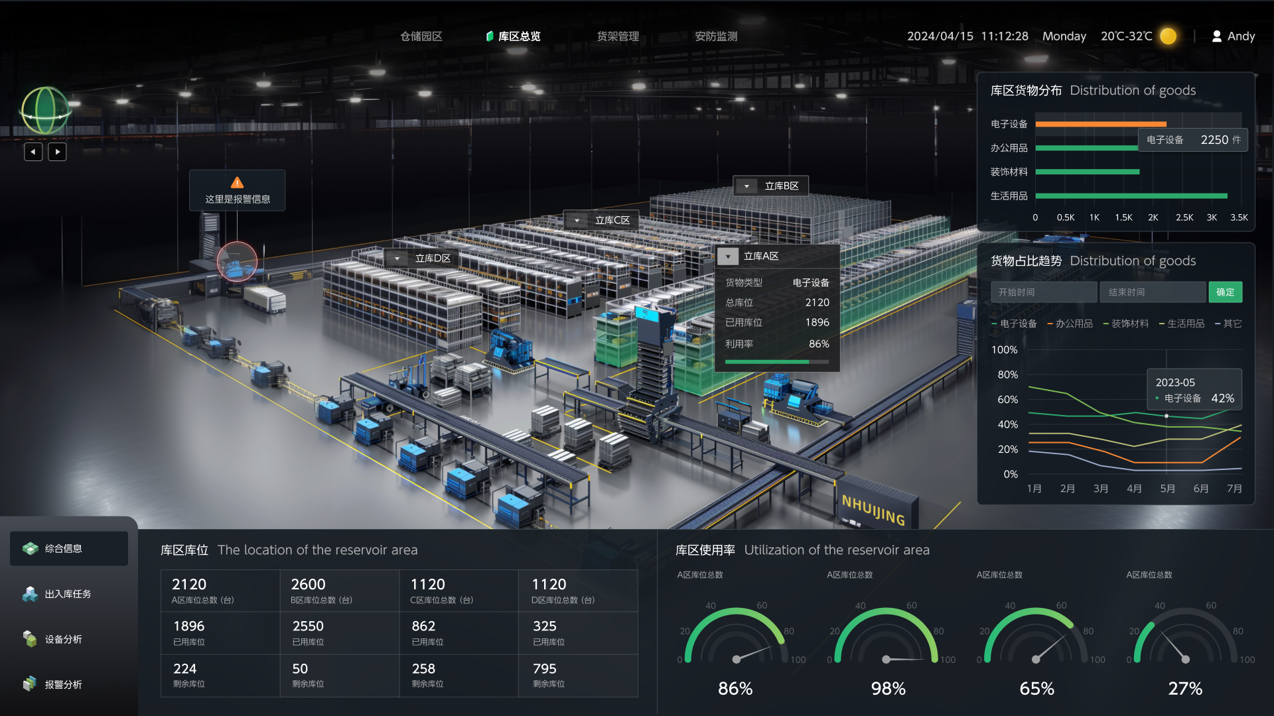Click the sun weather icon

click(1168, 36)
